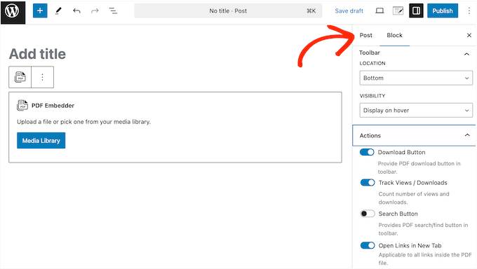Select the Block tab
Screen dimensions: 477x269
(x=394, y=35)
